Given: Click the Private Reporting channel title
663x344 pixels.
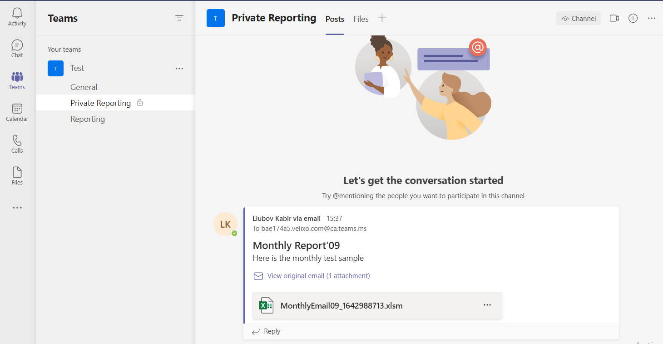Looking at the screenshot, I should pyautogui.click(x=274, y=18).
